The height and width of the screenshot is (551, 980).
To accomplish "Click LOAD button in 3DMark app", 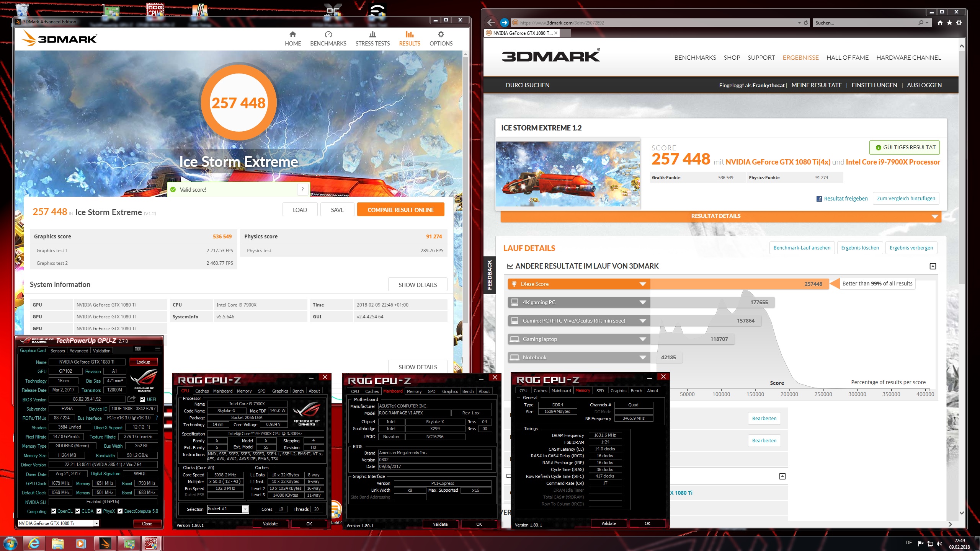I will pos(300,210).
